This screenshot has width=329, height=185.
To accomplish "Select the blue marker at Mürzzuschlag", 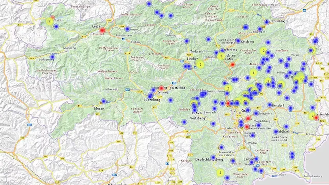I will tap(267, 22).
